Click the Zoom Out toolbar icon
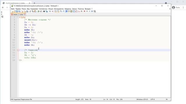 pos(53,11)
